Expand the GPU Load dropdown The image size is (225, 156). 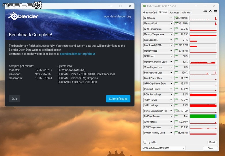171,56
